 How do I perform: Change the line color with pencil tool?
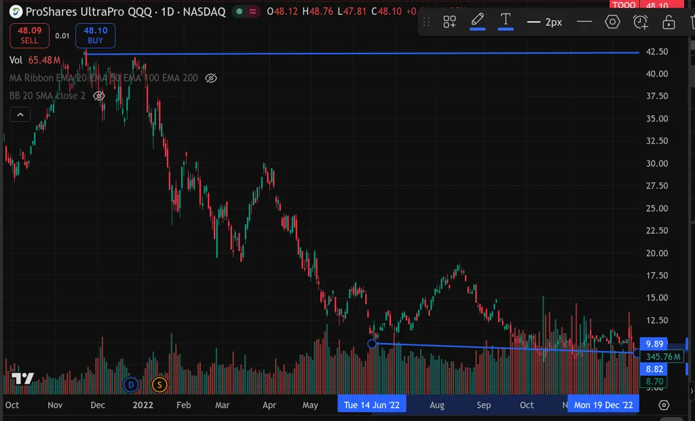478,21
